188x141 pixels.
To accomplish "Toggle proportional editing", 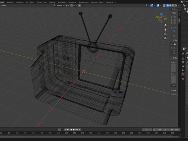I will click(x=80, y=5).
